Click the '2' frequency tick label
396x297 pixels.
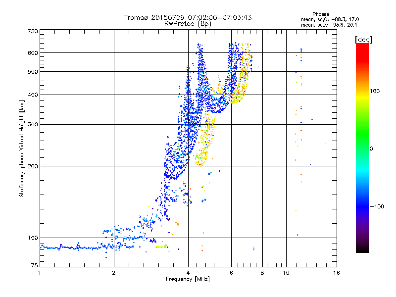pos(114,273)
